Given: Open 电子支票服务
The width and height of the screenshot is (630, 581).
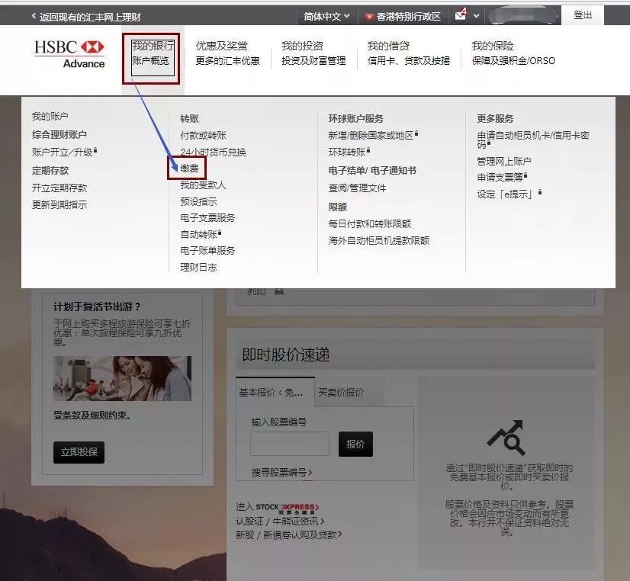Looking at the screenshot, I should point(207,218).
